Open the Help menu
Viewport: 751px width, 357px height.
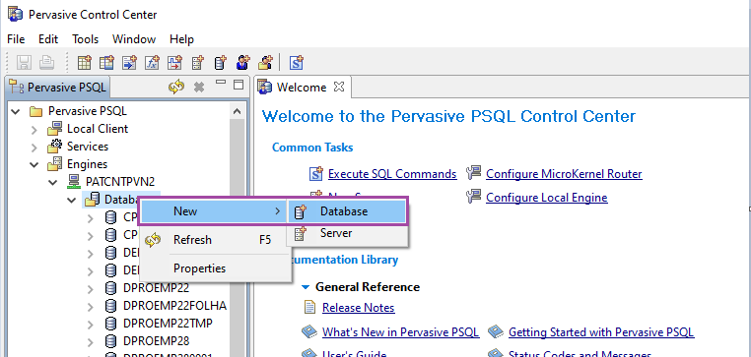pyautogui.click(x=181, y=39)
